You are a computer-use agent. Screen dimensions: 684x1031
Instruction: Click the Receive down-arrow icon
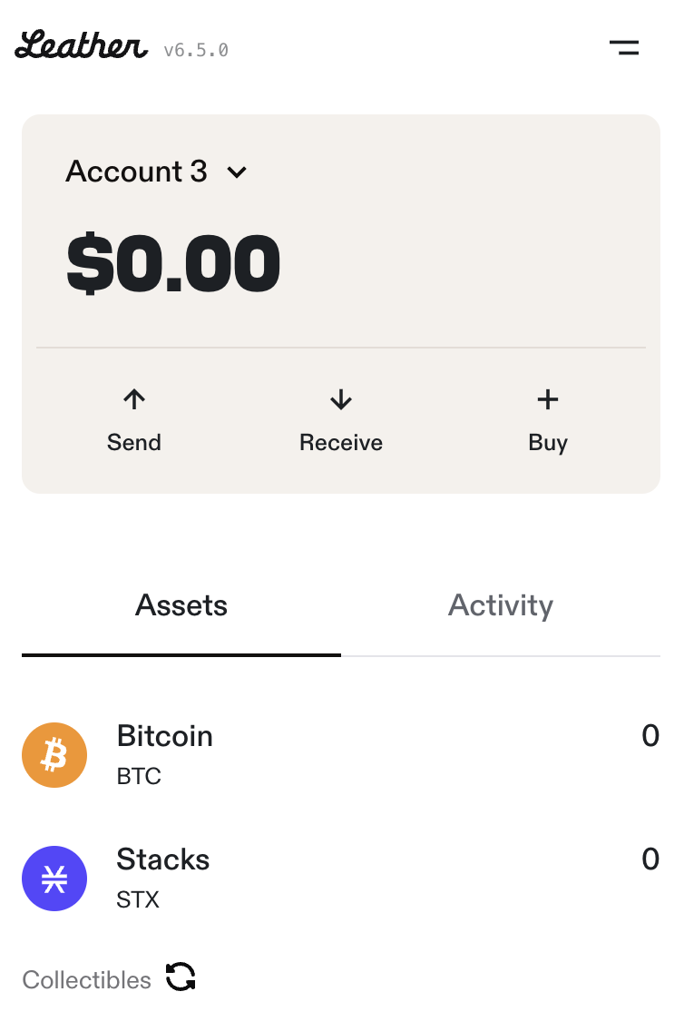341,399
